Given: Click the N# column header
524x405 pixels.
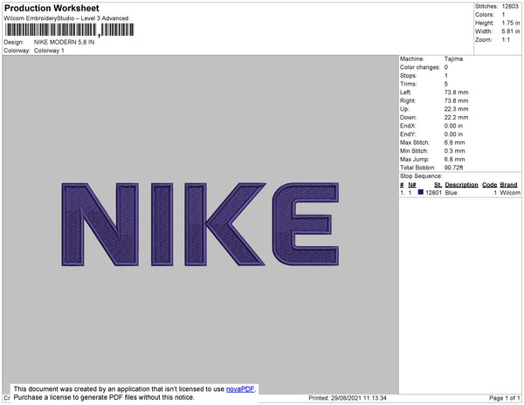Looking at the screenshot, I should click(x=411, y=185).
